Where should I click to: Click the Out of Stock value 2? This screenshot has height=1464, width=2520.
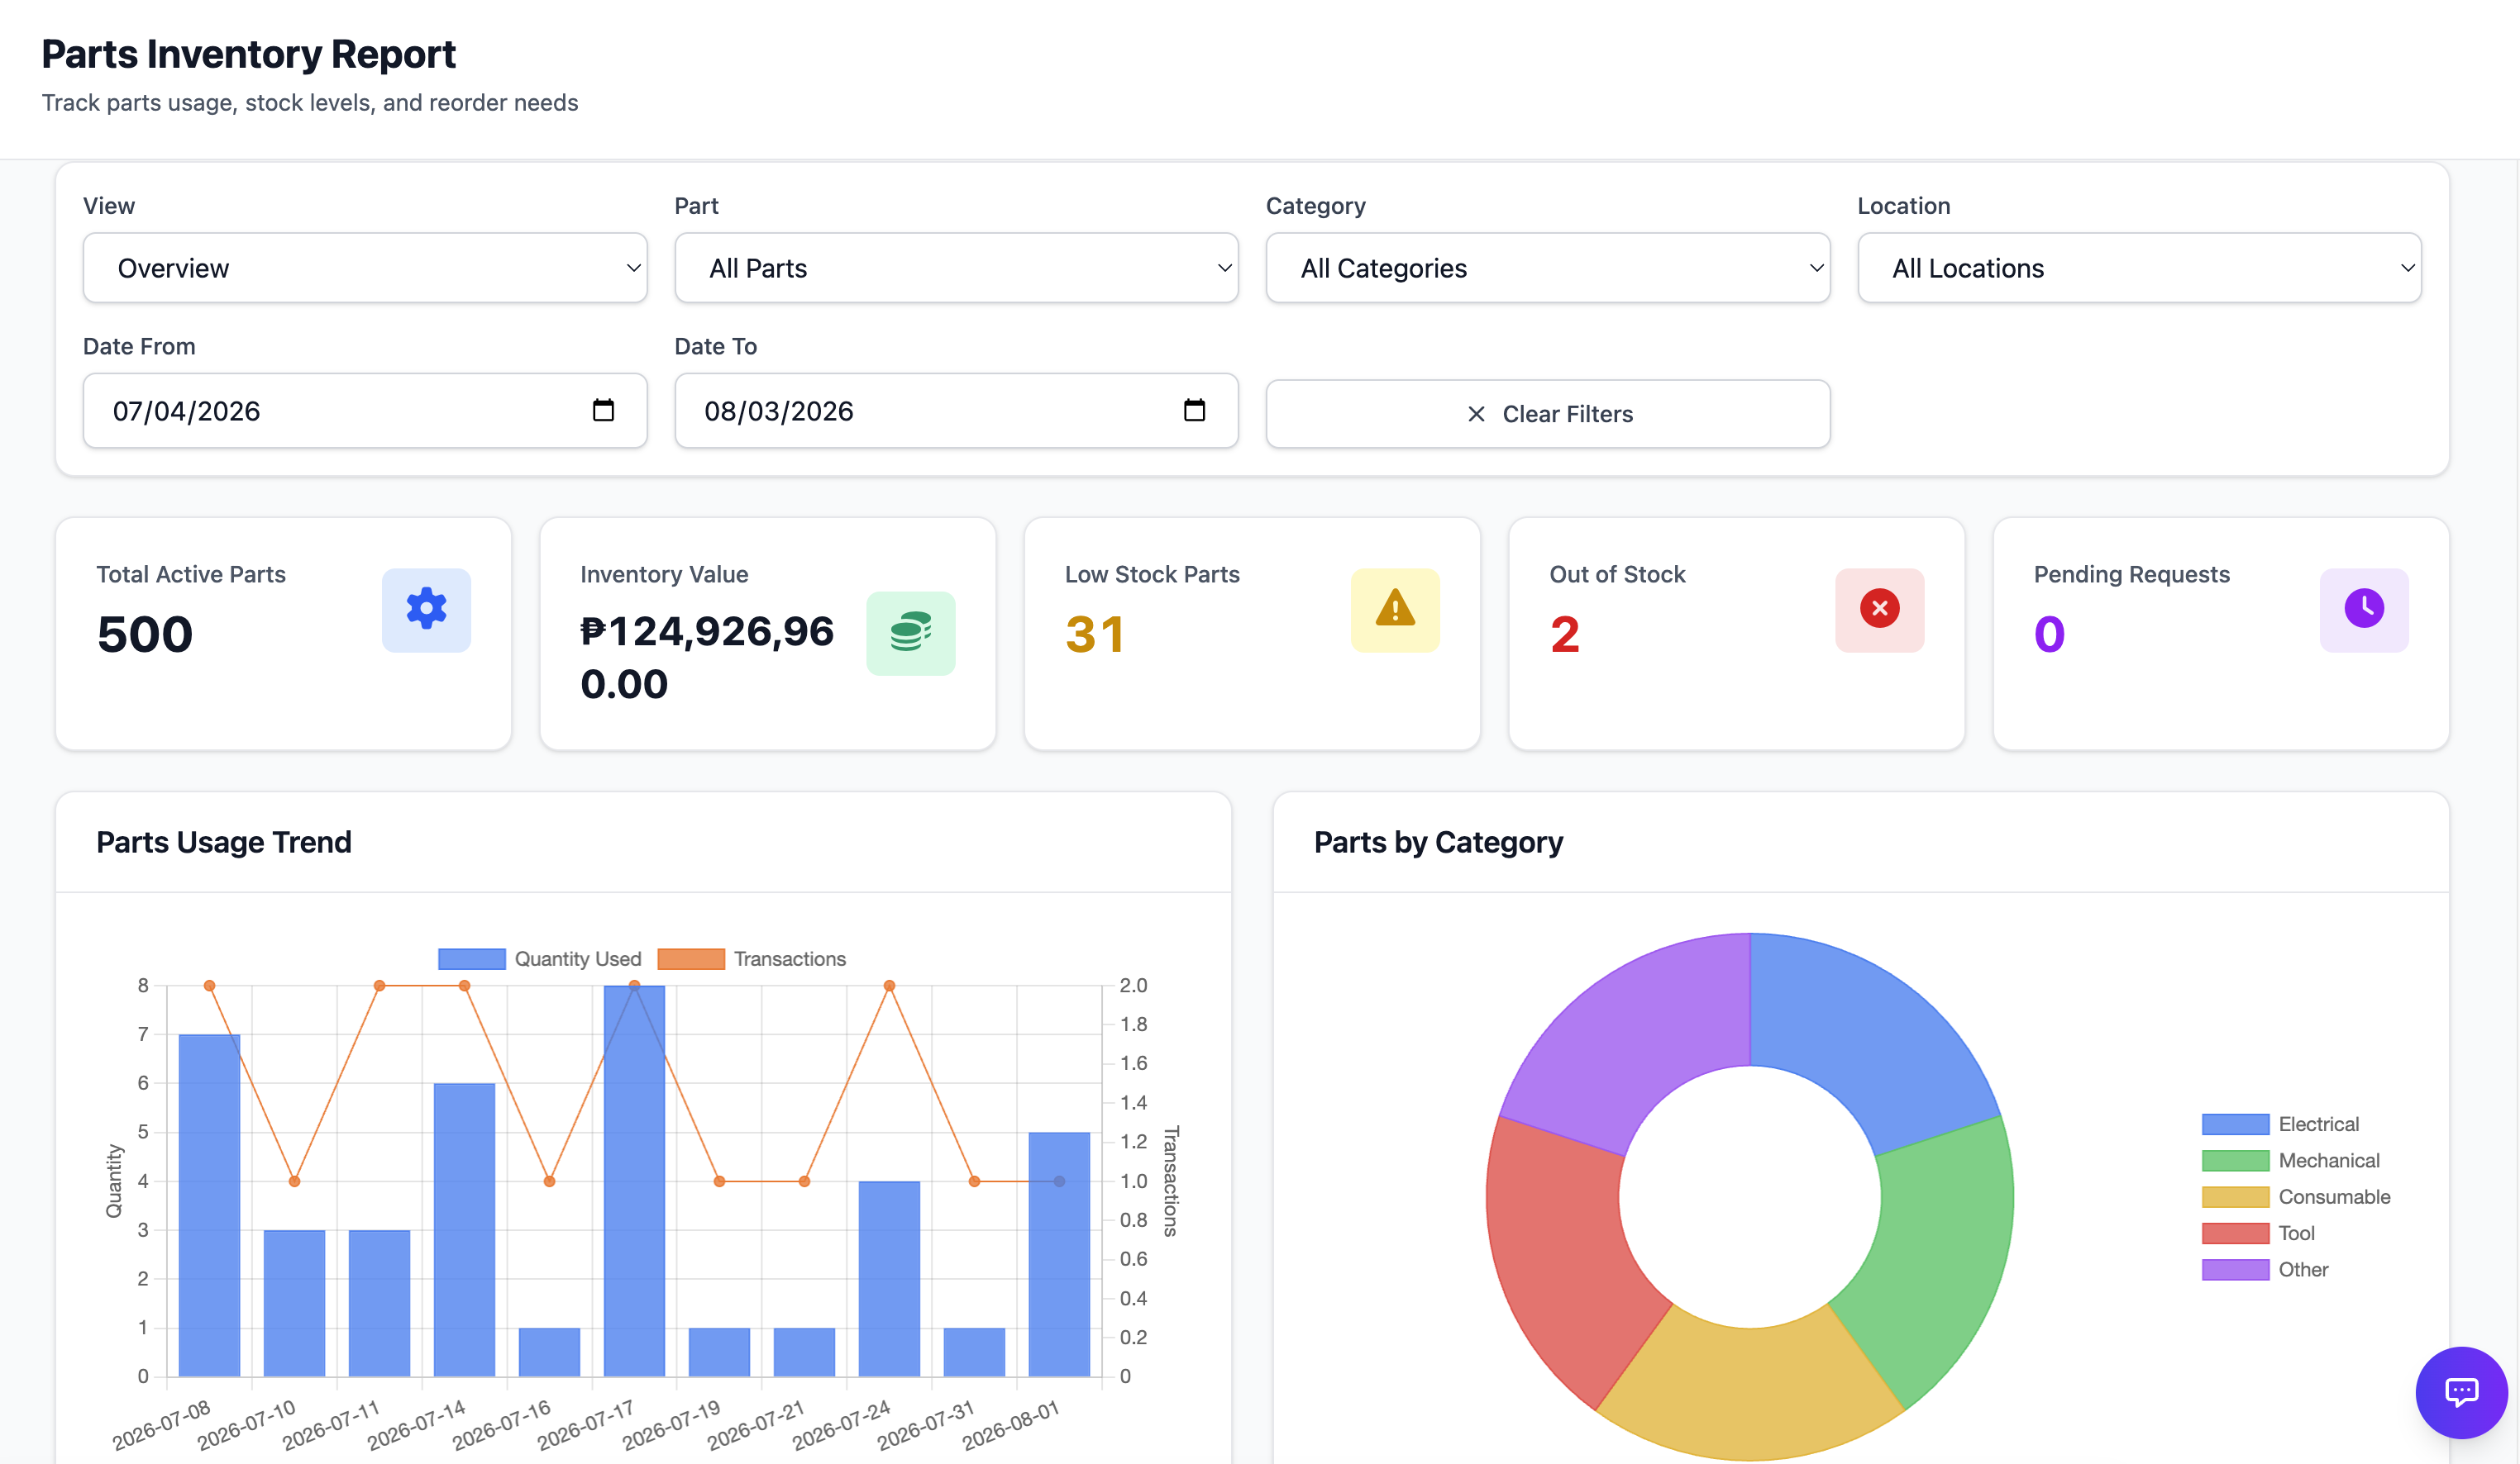(x=1565, y=634)
